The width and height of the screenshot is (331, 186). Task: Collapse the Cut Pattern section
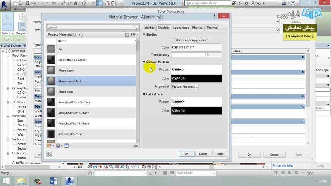pyautogui.click(x=144, y=94)
